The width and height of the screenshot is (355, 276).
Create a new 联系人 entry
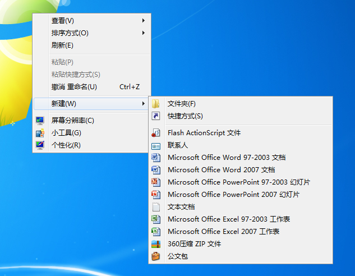point(241,145)
